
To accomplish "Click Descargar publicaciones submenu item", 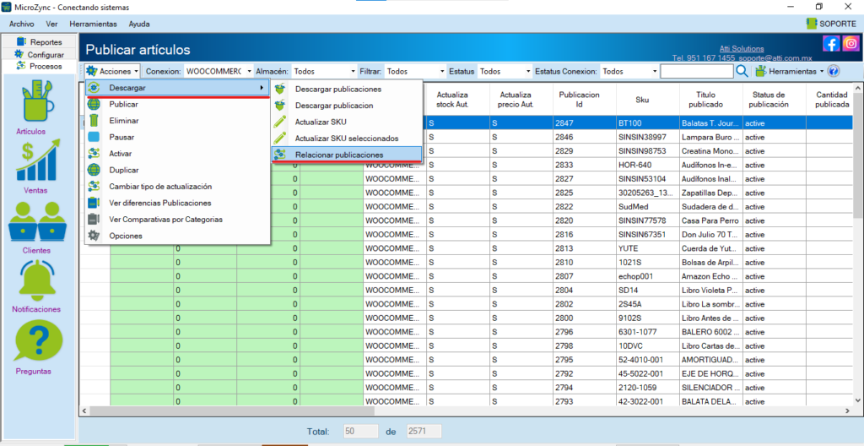I will click(347, 89).
